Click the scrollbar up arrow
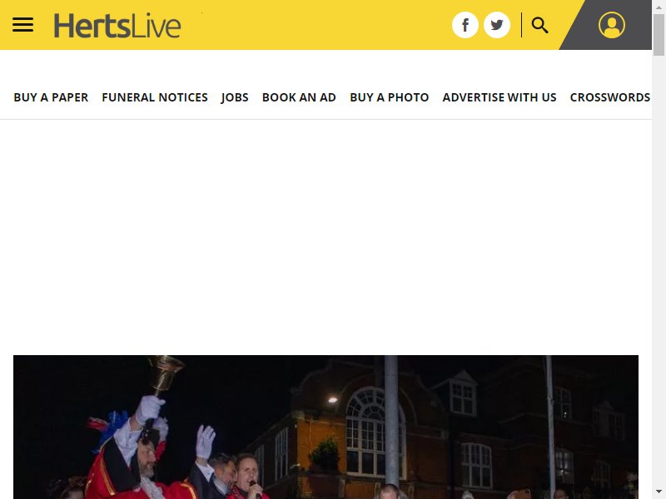Viewport: 666px width, 499px height. pyautogui.click(x=659, y=7)
